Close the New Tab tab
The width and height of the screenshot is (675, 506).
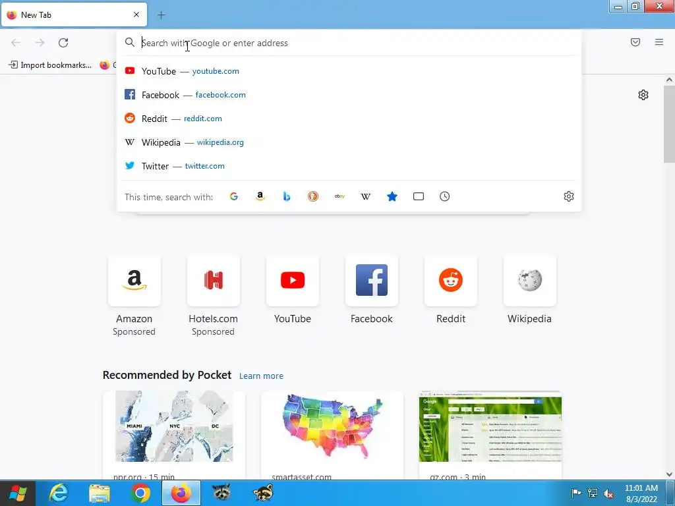[x=136, y=14]
